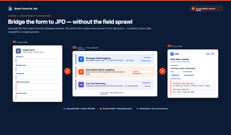Click the blue Jira logo icon
Image resolution: width=231 pixels, height=135 pixels.
172,54
